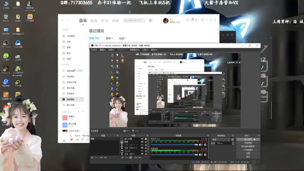Open source properties gear in Sources toolbar

pyautogui.click(x=131, y=158)
